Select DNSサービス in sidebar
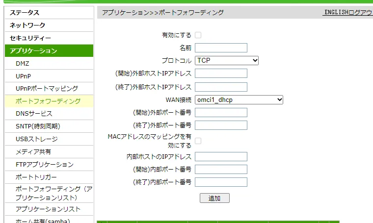 pyautogui.click(x=34, y=114)
